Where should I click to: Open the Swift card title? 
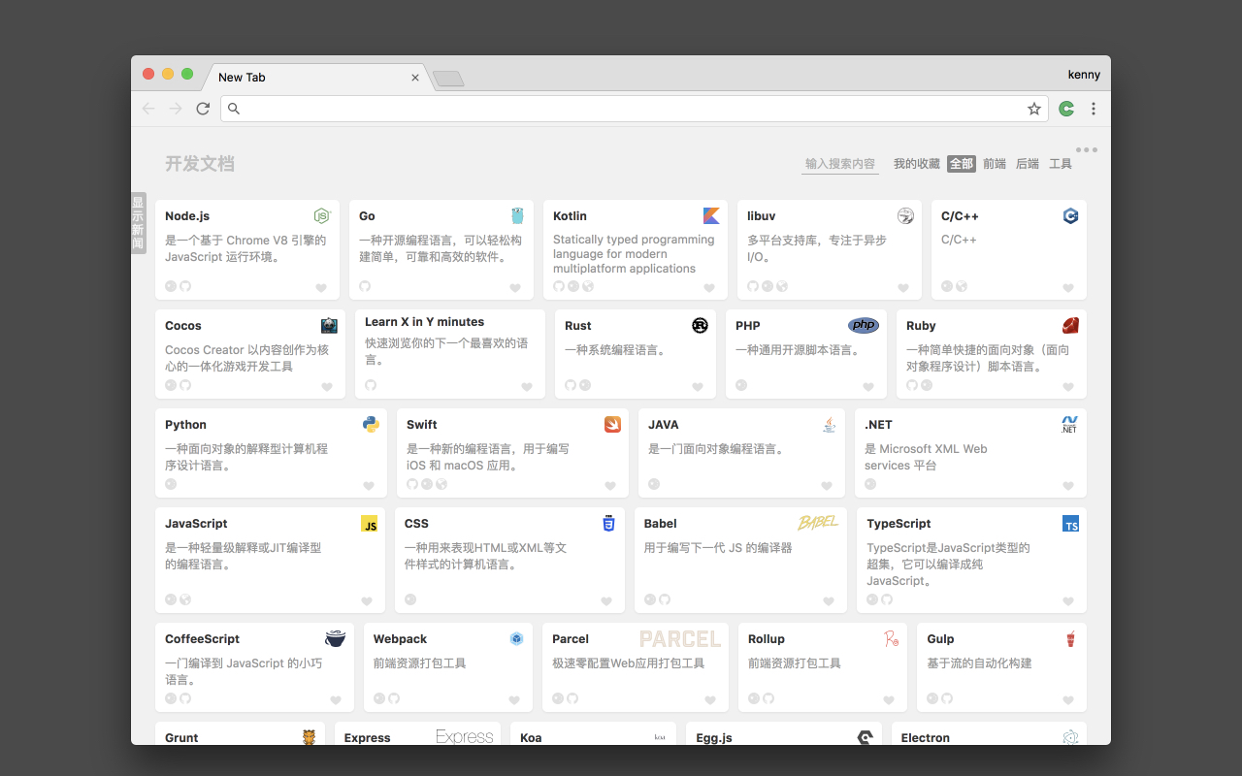click(422, 425)
